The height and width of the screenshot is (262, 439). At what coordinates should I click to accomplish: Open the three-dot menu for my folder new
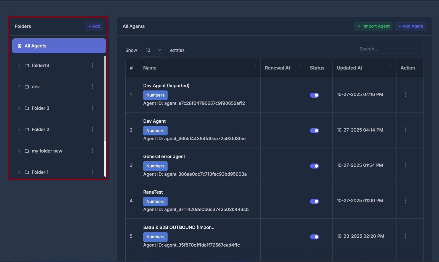click(x=92, y=151)
